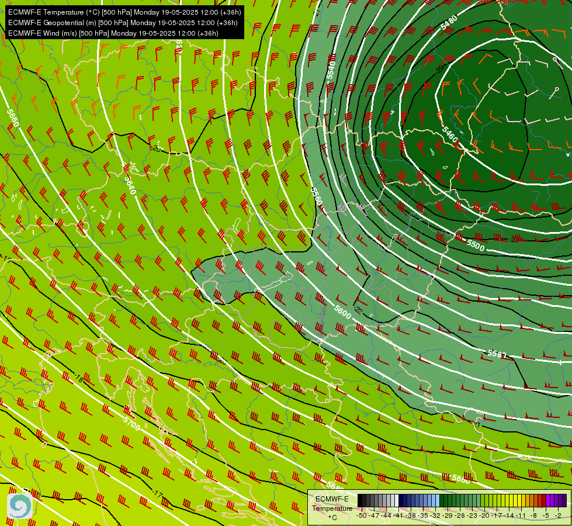
Task: Click the -20 isotherm label on the map
Action: [x=157, y=148]
